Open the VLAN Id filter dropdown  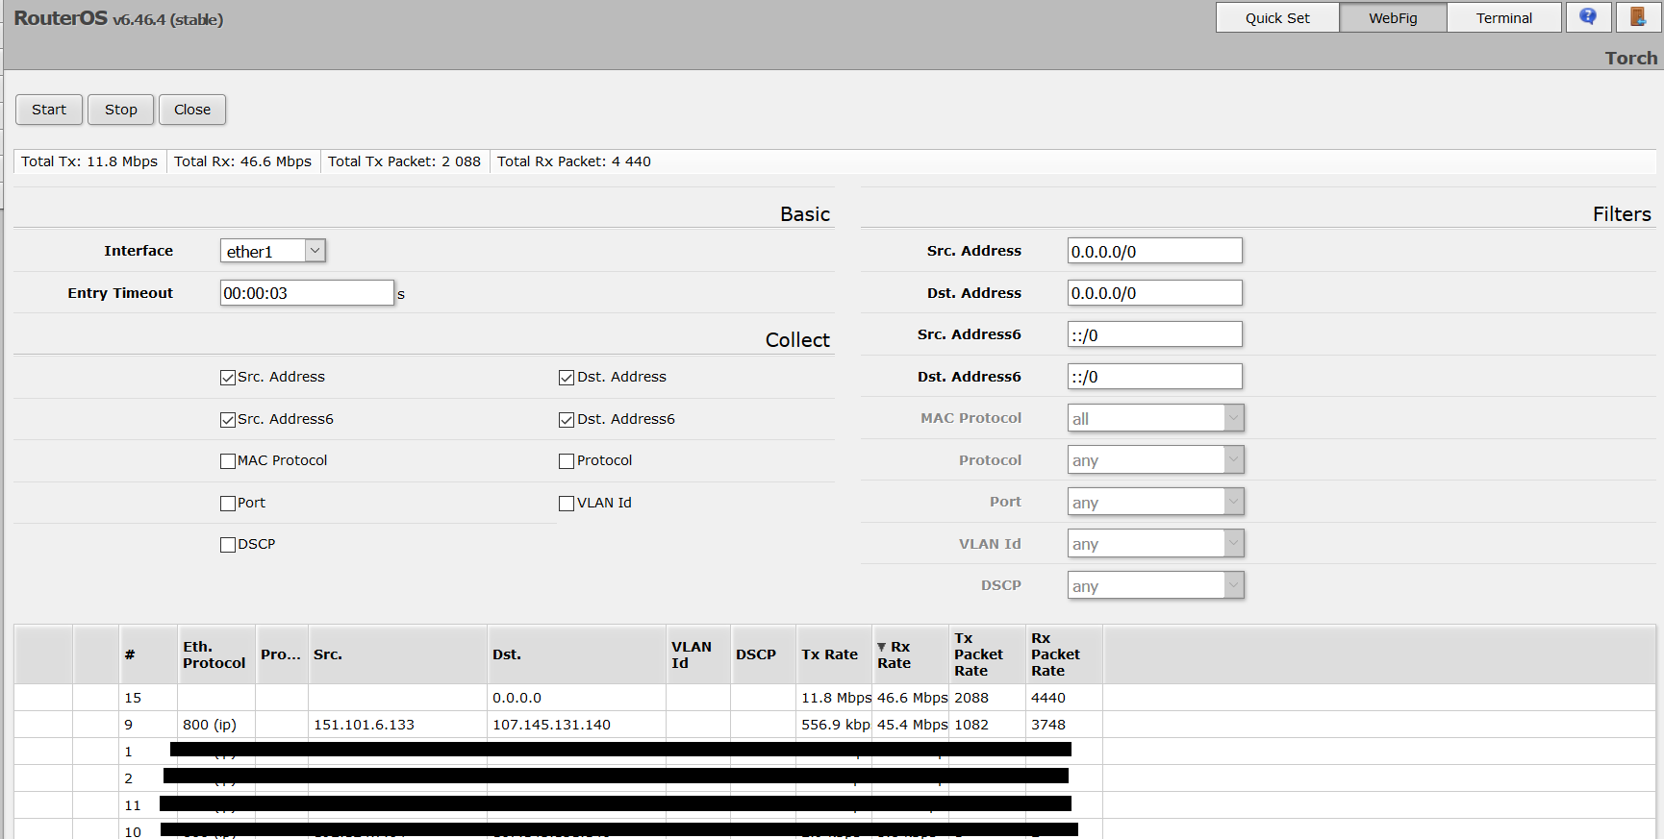coord(1156,544)
